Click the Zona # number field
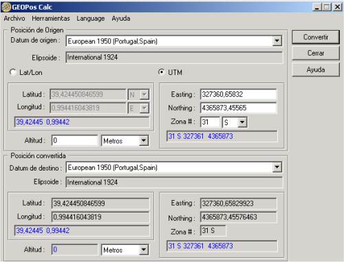Screen dimensions: 344x262 [x=210, y=122]
